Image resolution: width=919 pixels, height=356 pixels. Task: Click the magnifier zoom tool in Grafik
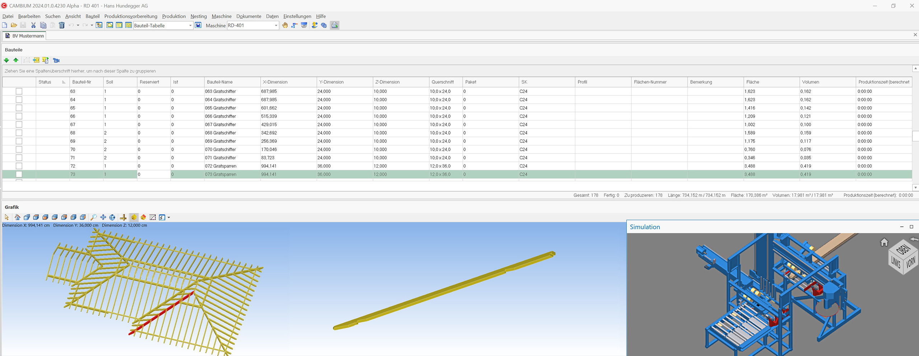(94, 217)
